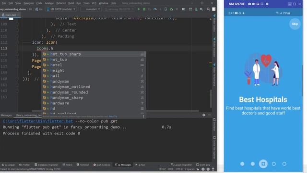The width and height of the screenshot is (307, 173).
Task: Enter fullscreen in SM G973F mirror window
Action: click(262, 4)
